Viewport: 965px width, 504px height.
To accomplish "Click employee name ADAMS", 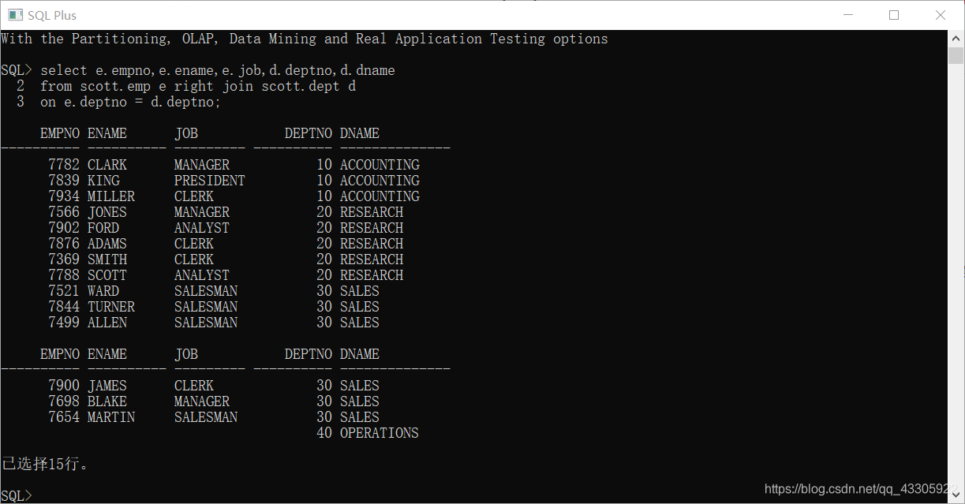I will click(x=107, y=244).
